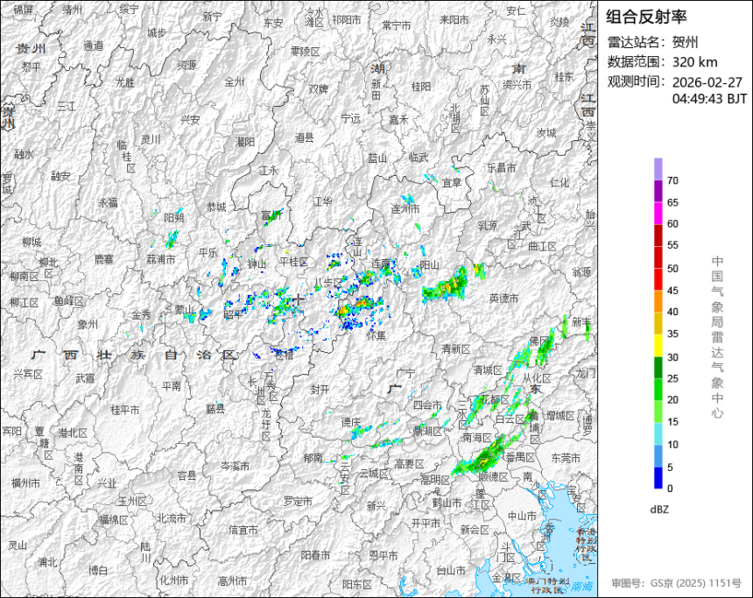The height and width of the screenshot is (598, 753).
Task: Click the 江华 county label
Action: click(x=322, y=201)
